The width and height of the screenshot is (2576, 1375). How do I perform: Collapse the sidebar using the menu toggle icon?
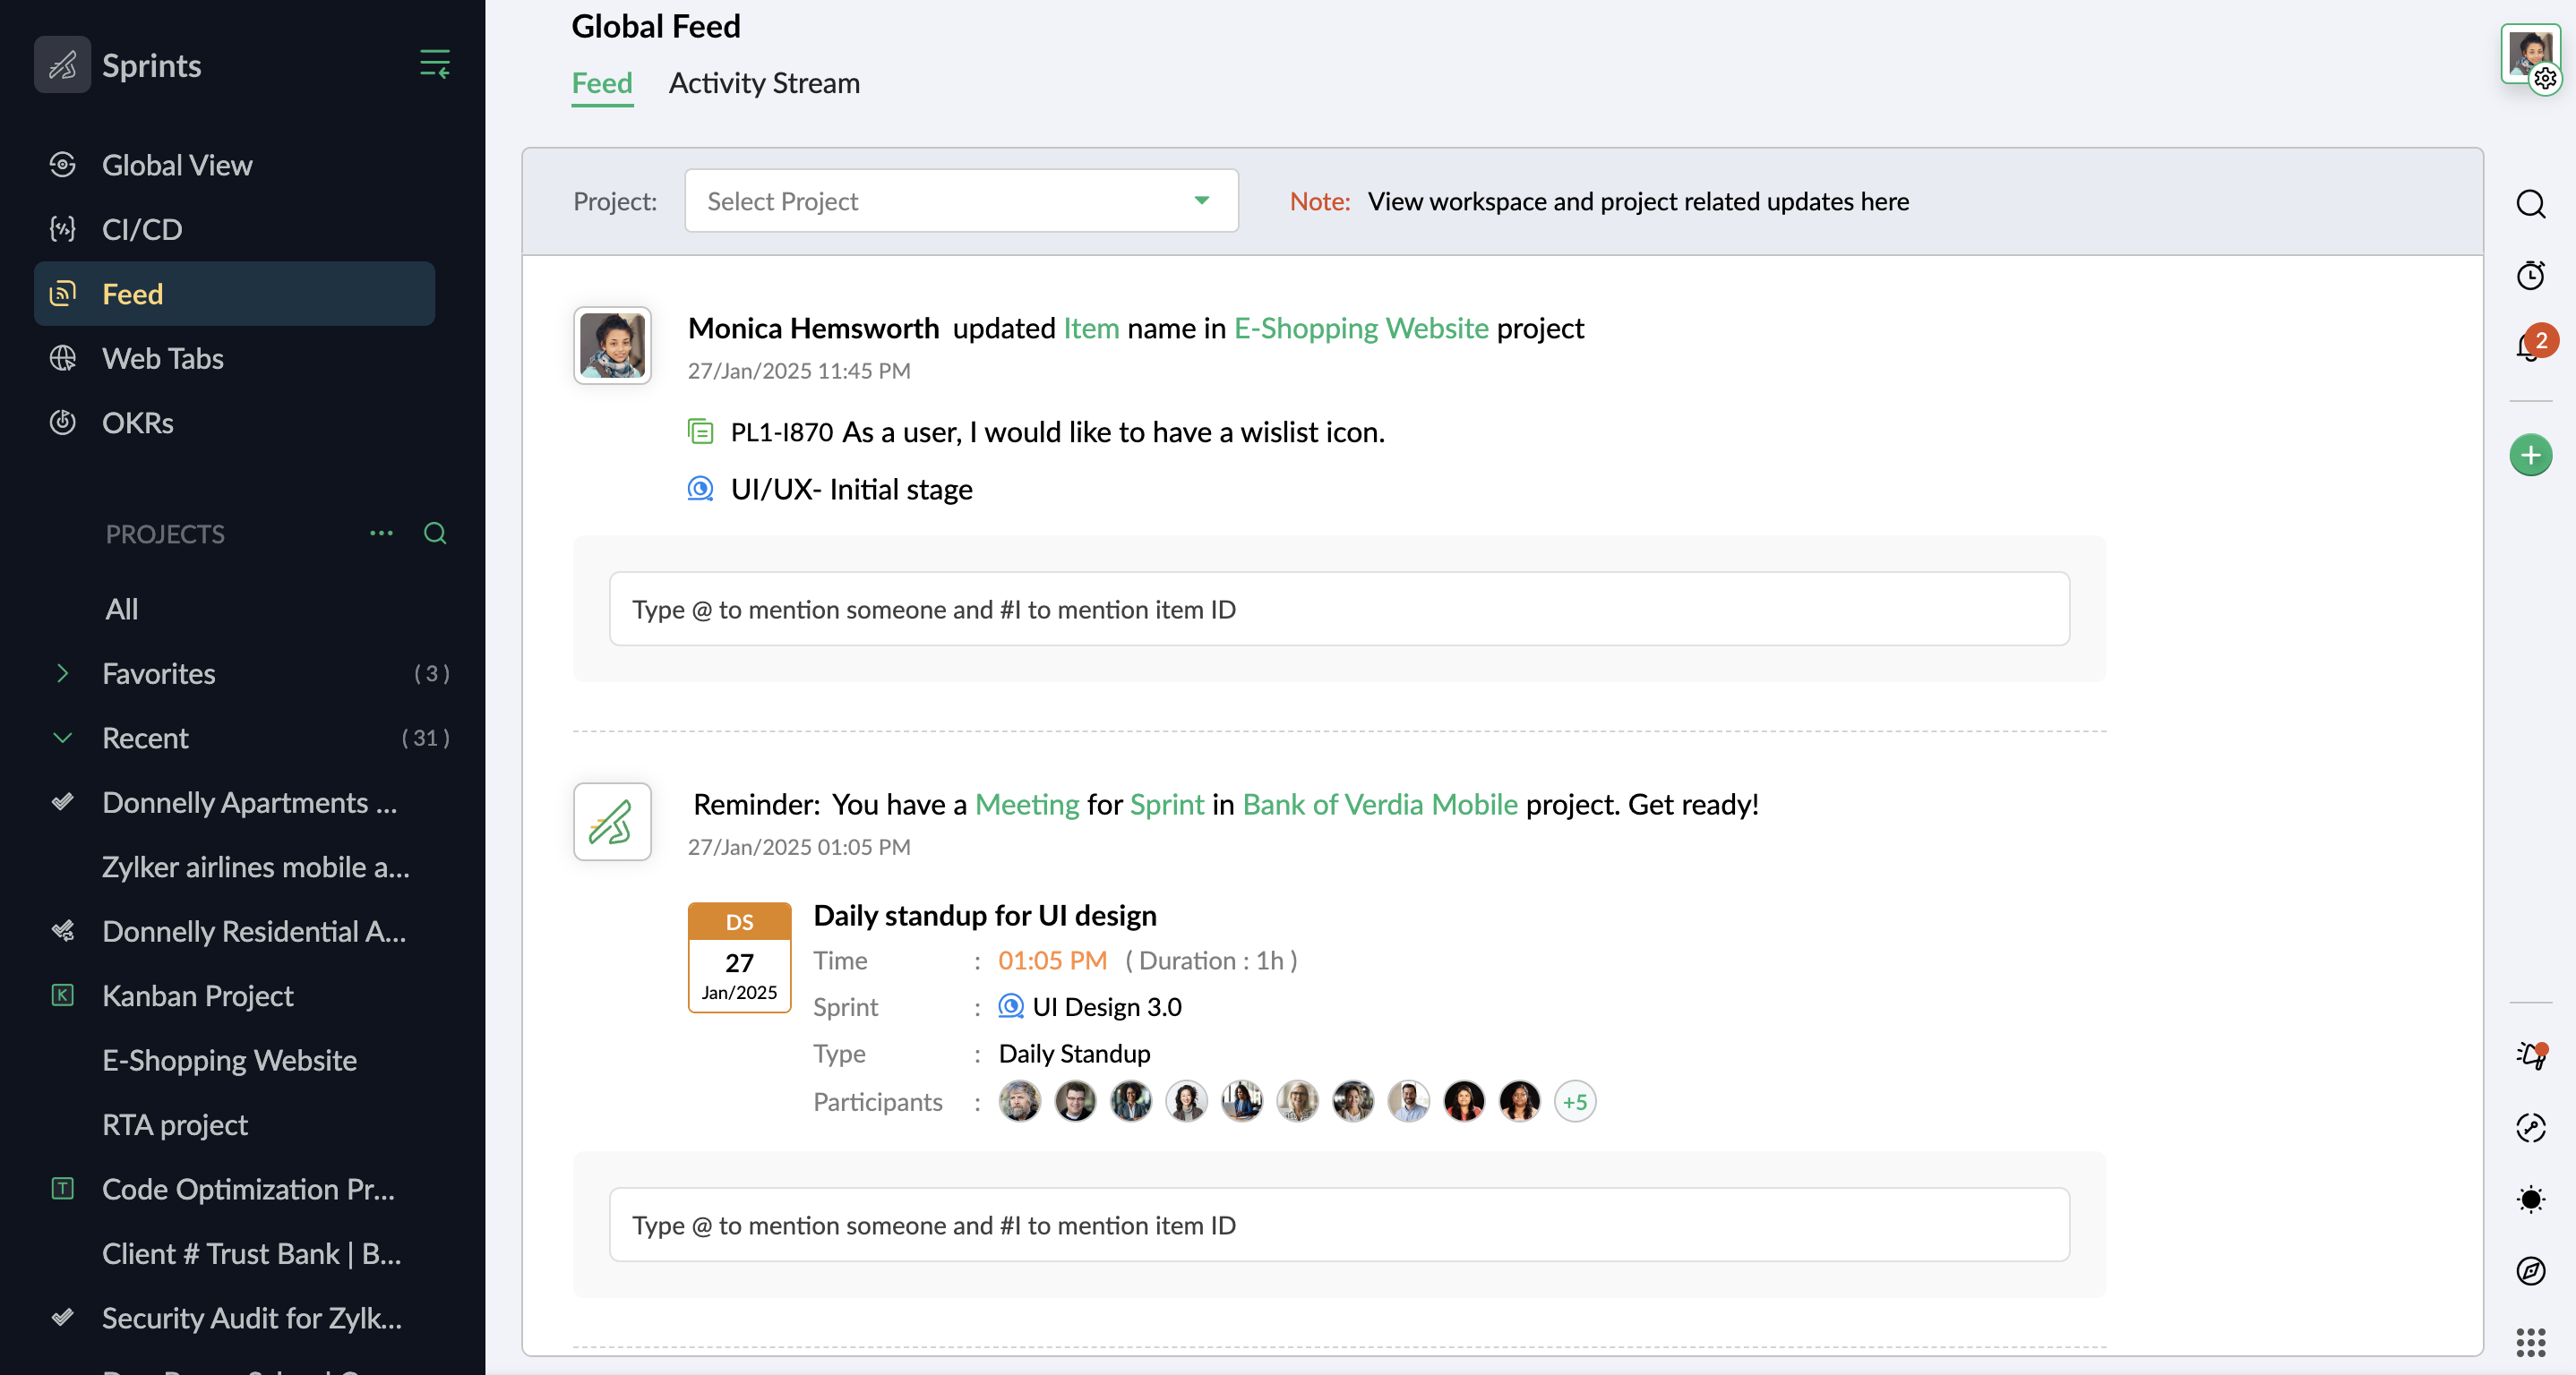coord(434,64)
